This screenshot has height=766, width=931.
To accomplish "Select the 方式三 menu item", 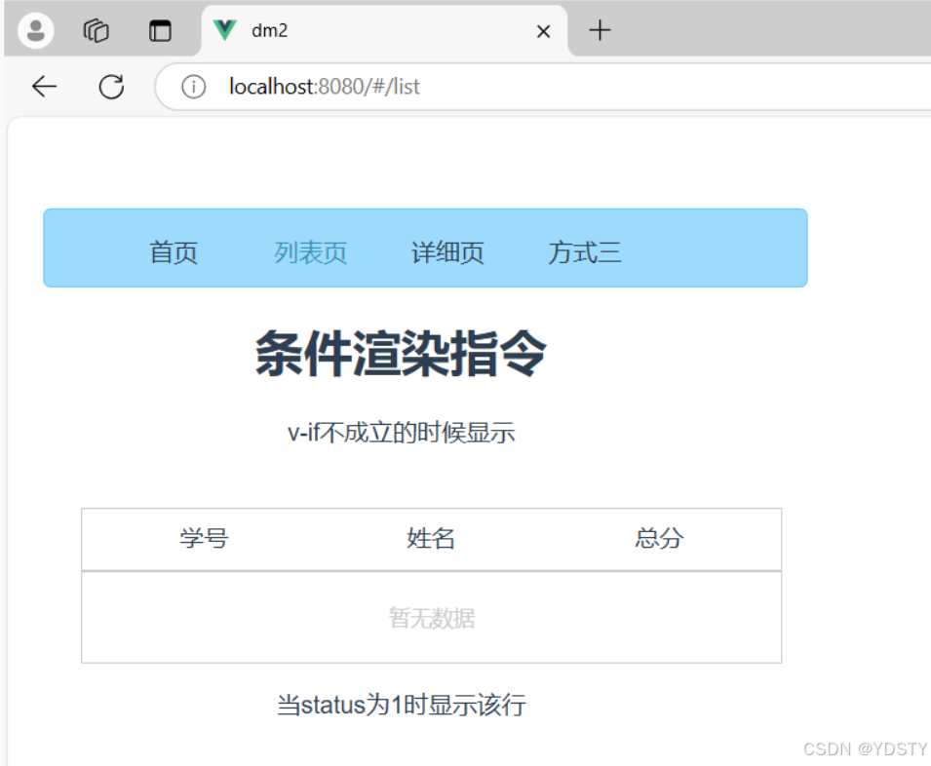I will [x=585, y=251].
